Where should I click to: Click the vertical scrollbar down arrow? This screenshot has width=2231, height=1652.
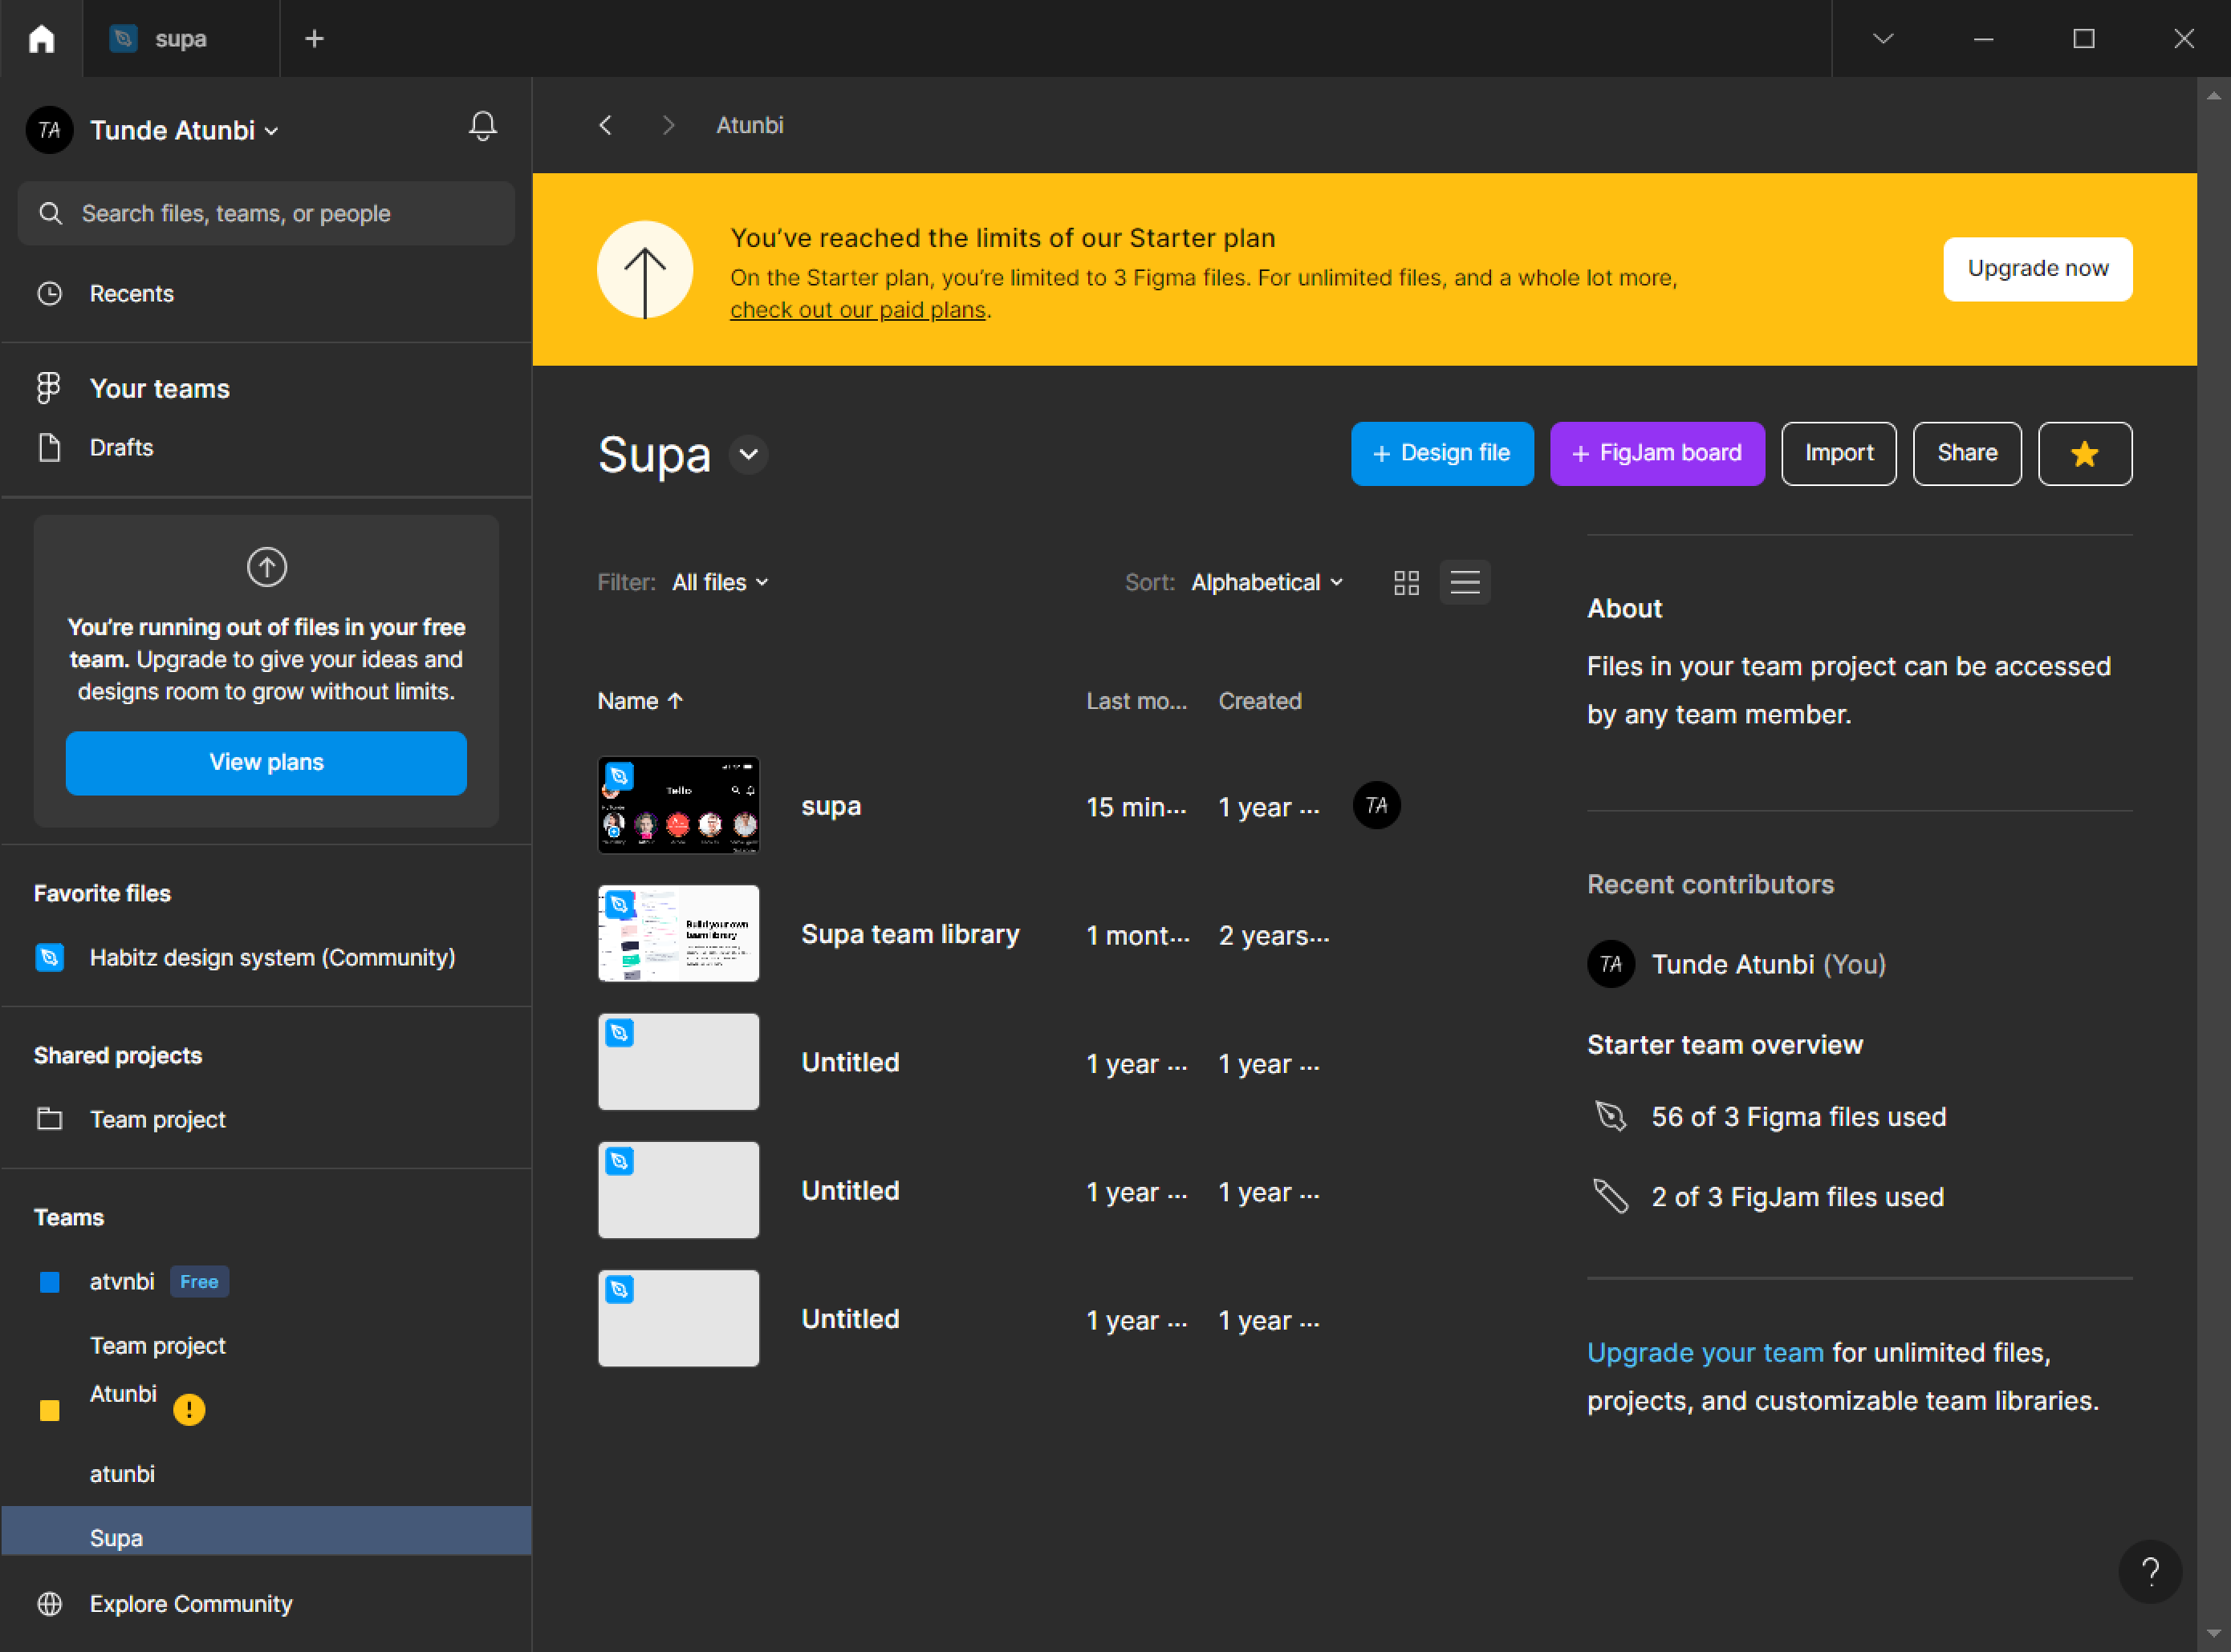pos(2213,1634)
